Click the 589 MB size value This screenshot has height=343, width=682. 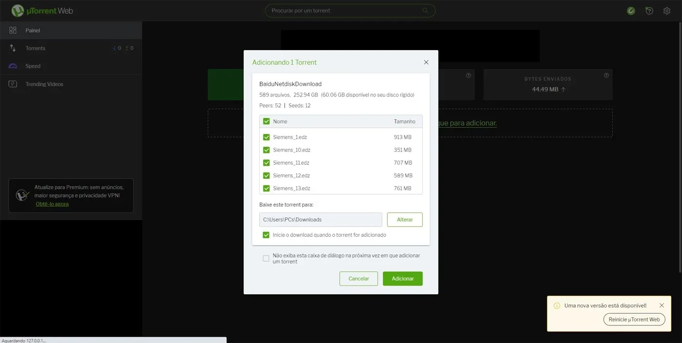(x=403, y=175)
